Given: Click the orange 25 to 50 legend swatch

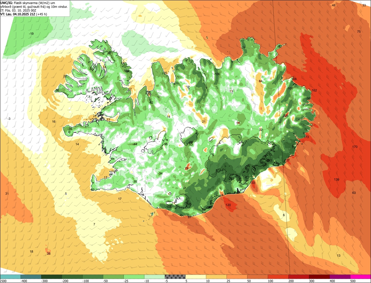Looking at the screenshot, I should pyautogui.click(x=237, y=276).
